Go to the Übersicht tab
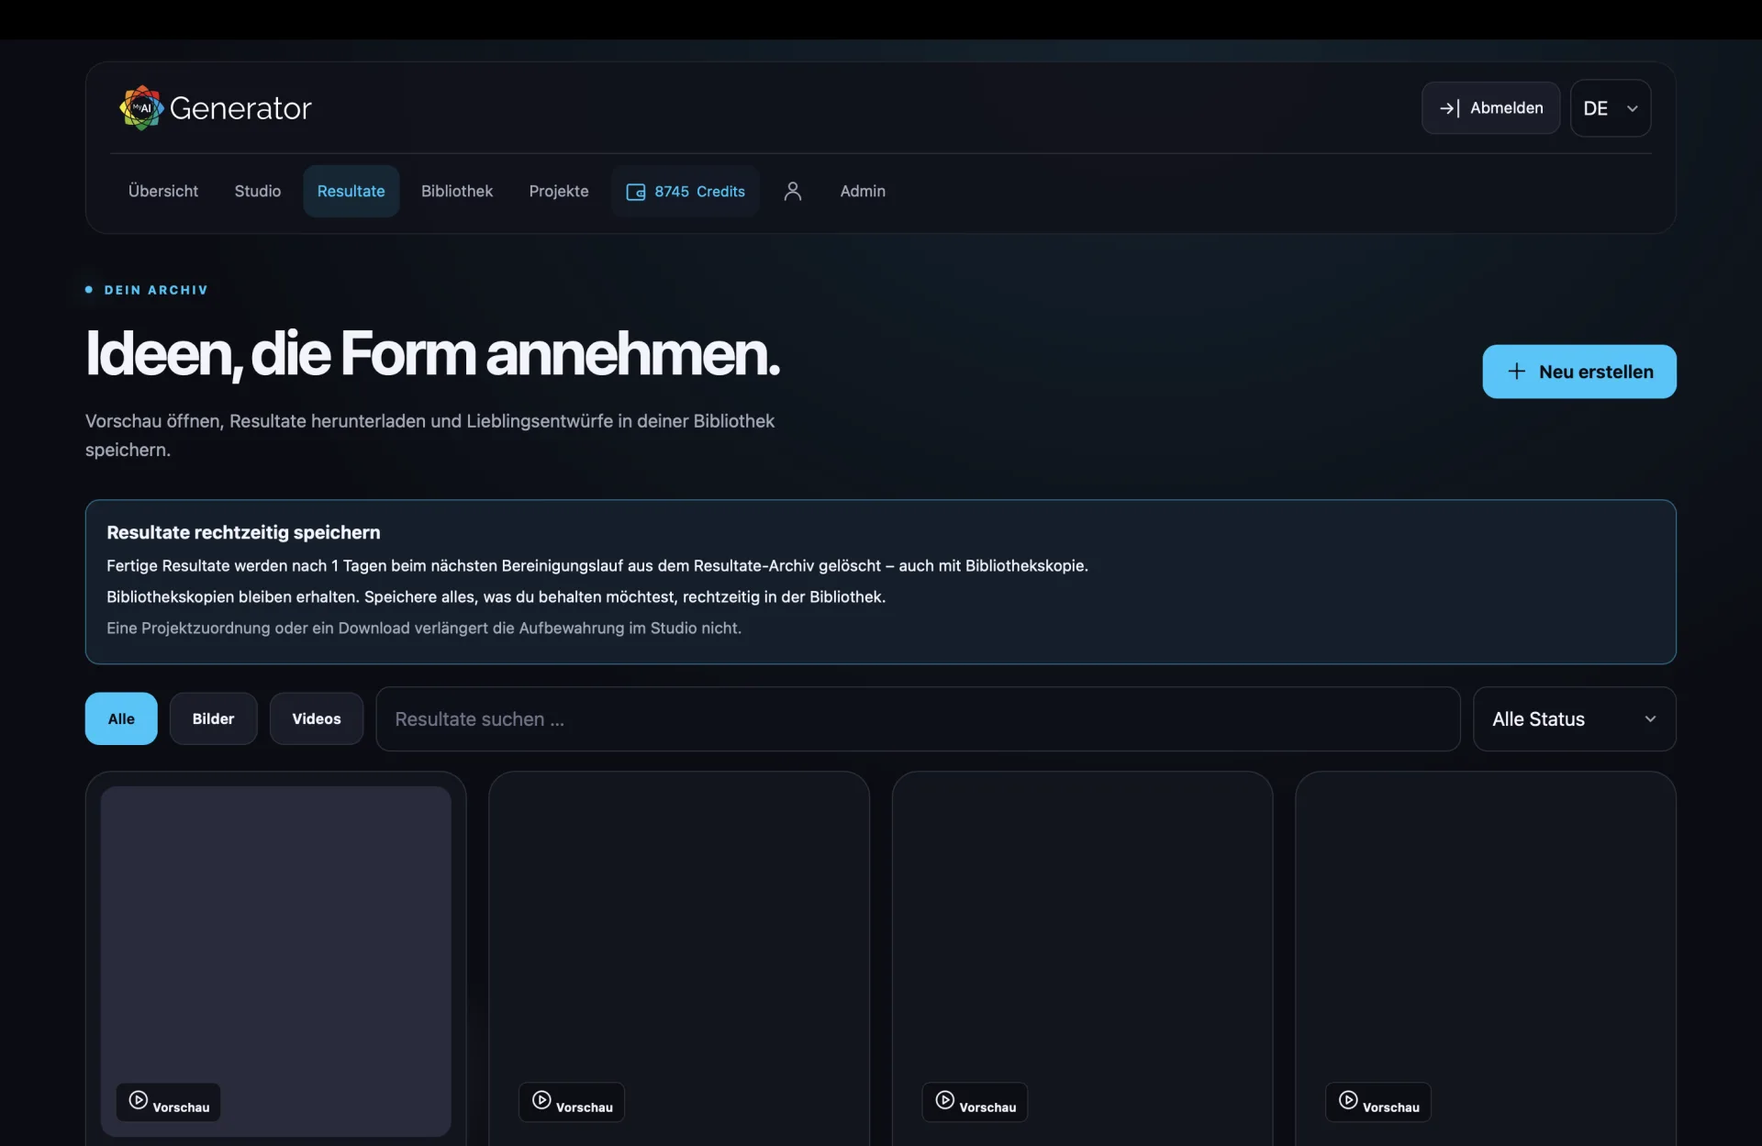Screen dimensions: 1762x1146 click(163, 191)
